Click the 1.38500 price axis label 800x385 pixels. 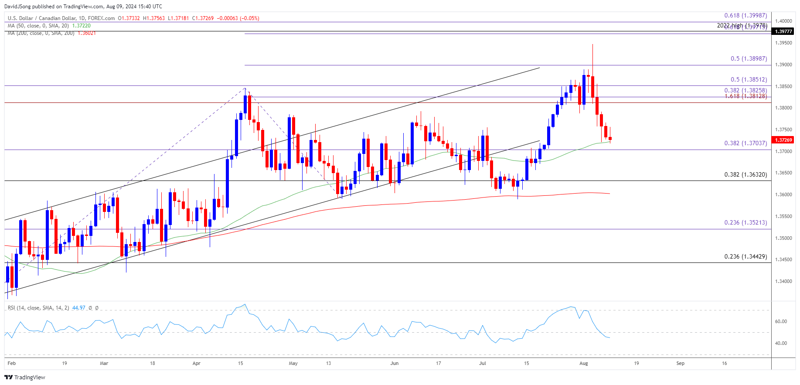[783, 86]
